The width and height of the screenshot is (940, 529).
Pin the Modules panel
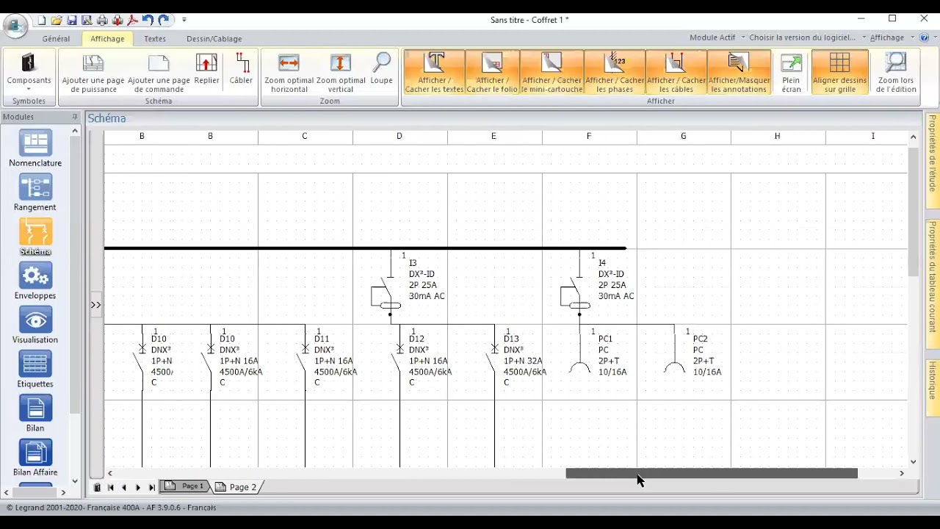pos(74,117)
